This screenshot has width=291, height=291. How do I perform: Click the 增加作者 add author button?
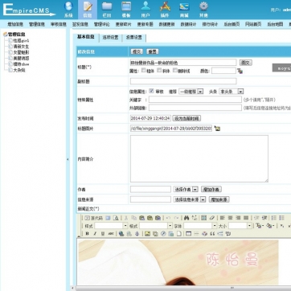(x=211, y=190)
